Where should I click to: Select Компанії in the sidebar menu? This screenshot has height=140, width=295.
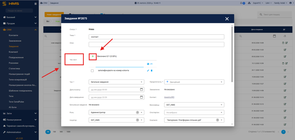click(x=14, y=52)
